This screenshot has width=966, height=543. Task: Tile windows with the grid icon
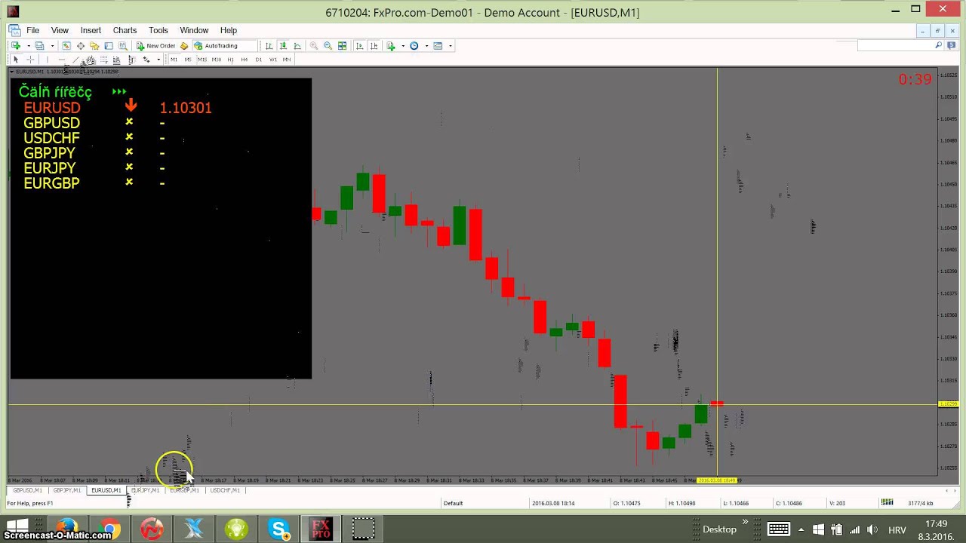342,46
